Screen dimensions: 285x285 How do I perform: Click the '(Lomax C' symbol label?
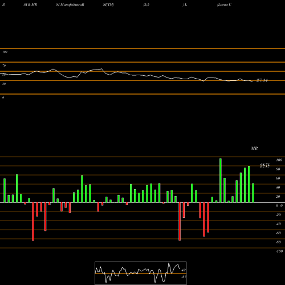click(x=224, y=5)
